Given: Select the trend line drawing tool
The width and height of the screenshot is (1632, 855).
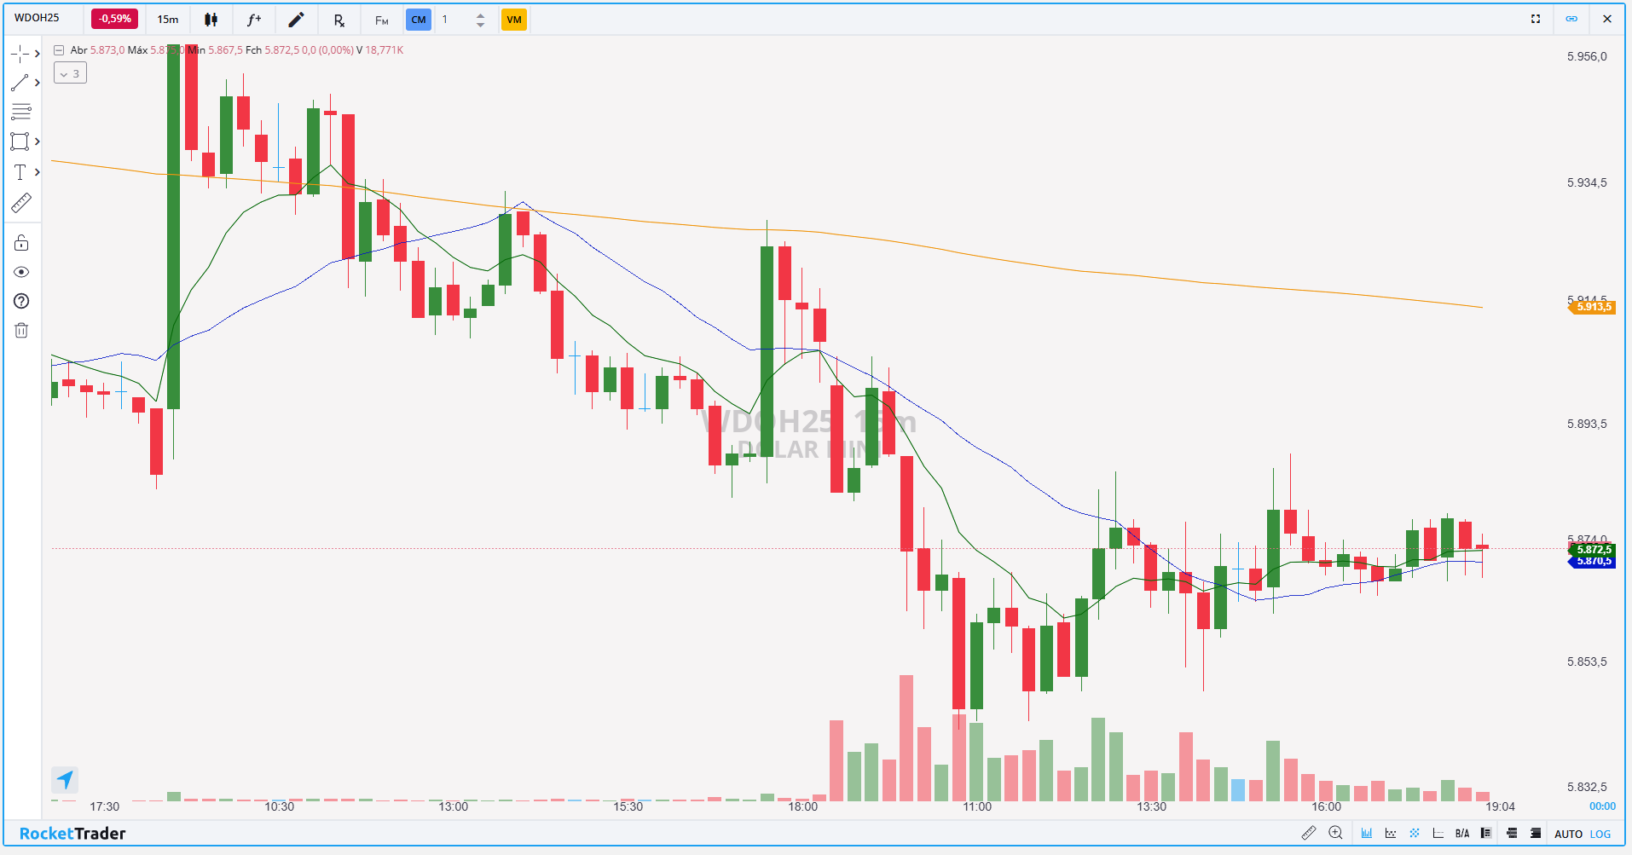Looking at the screenshot, I should click(20, 84).
